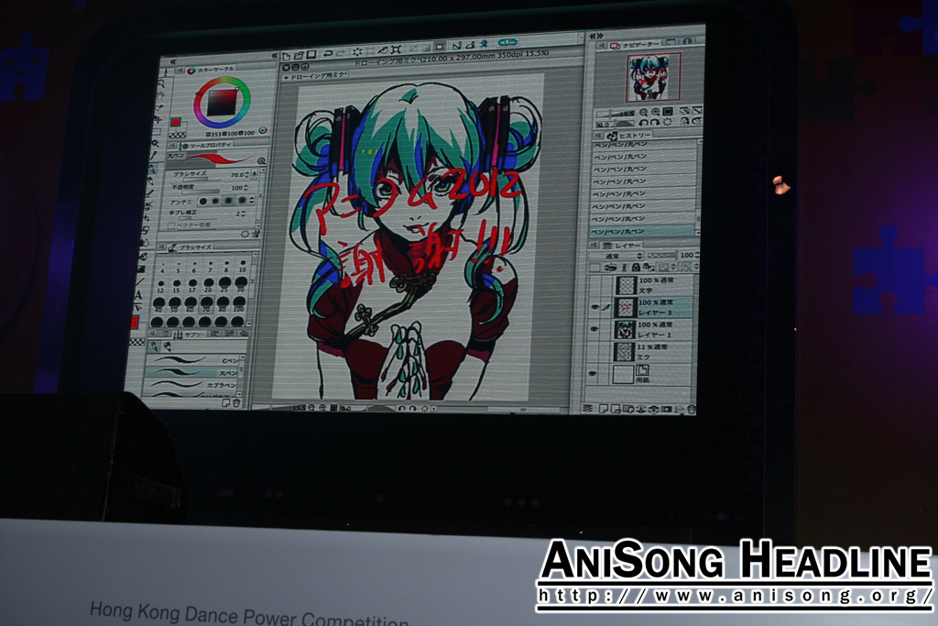Screen dimensions: 938x626
Task: Click the teal Clip Studio button in toolbar
Action: (507, 42)
